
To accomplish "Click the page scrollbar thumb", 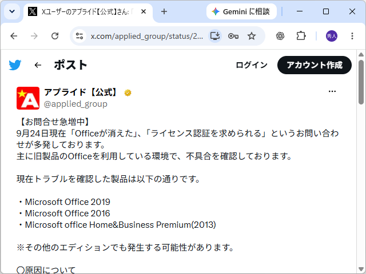I will 361,82.
